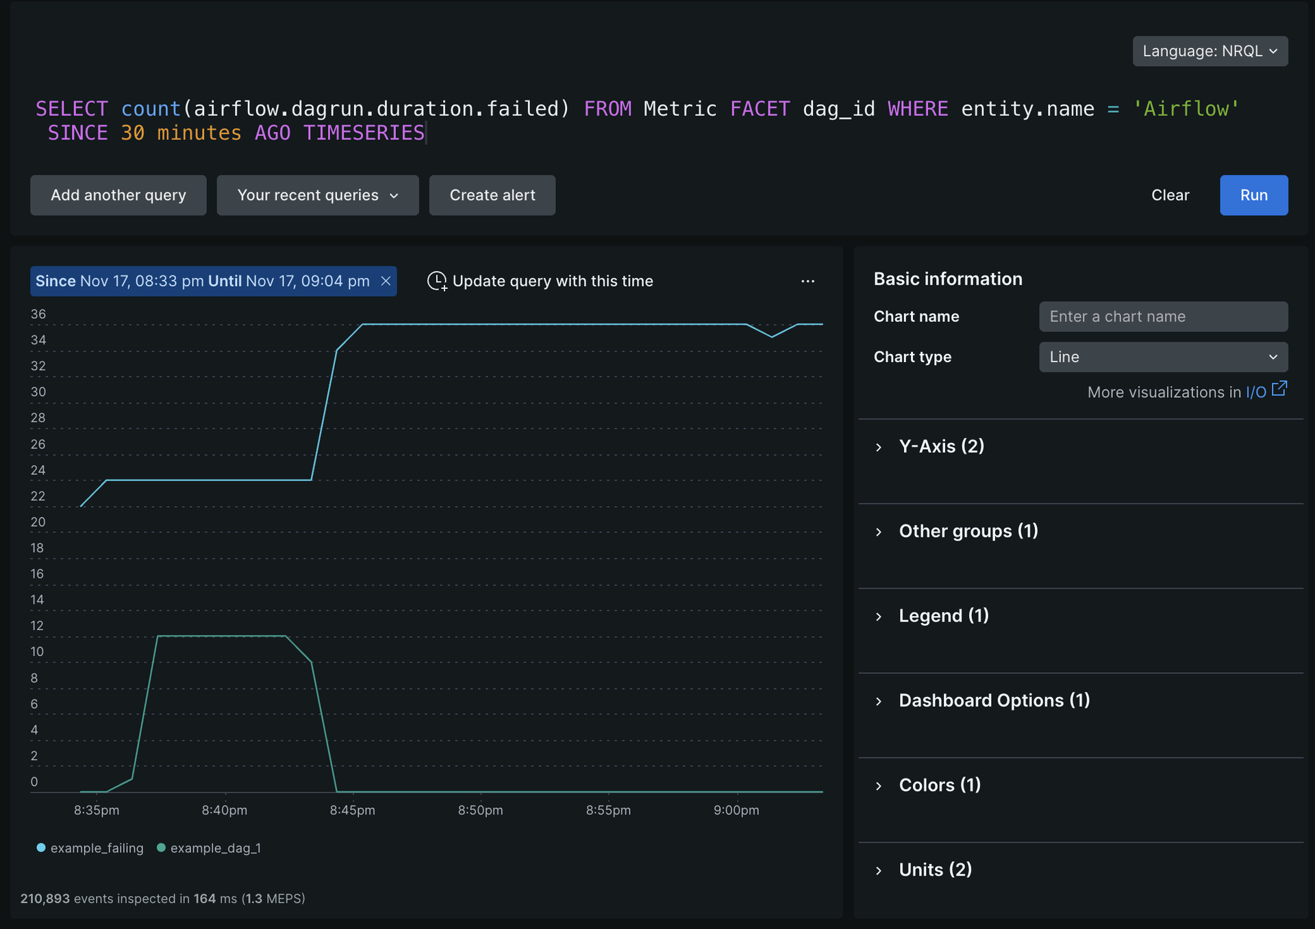The height and width of the screenshot is (929, 1315).
Task: Expand Dashboard Options (1) section
Action: click(993, 701)
